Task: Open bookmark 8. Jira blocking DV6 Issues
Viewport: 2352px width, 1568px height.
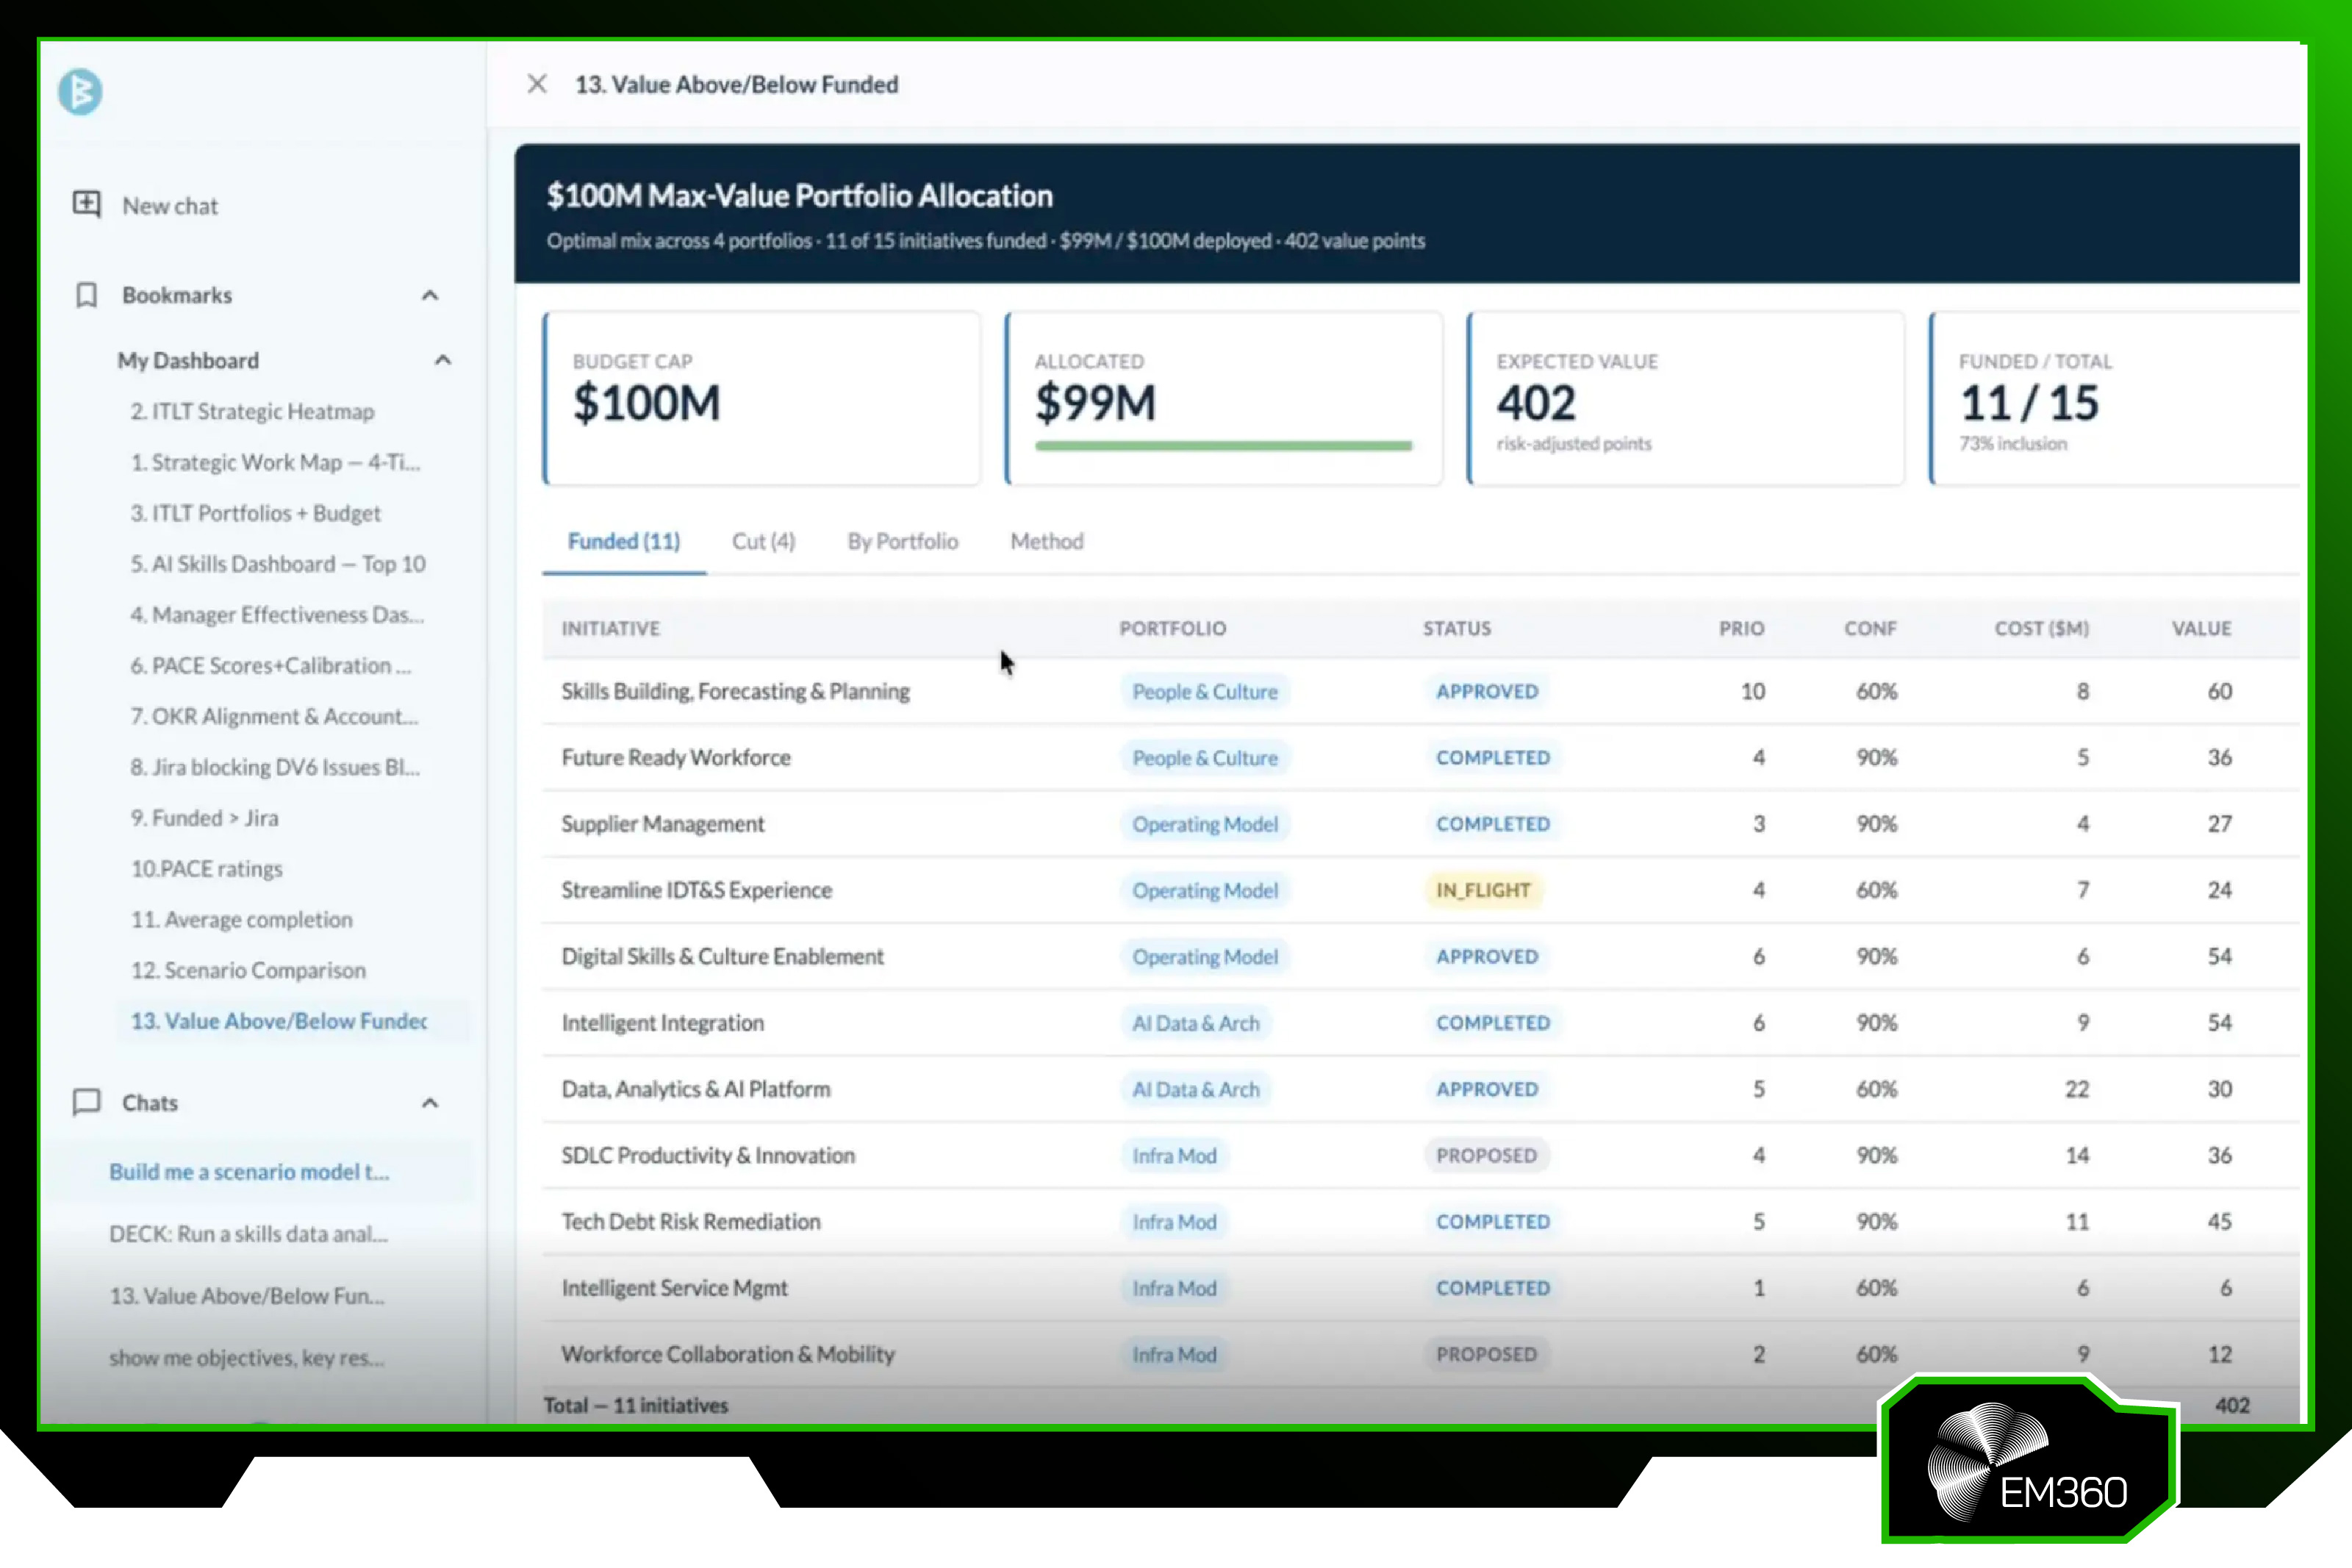Action: coord(275,767)
